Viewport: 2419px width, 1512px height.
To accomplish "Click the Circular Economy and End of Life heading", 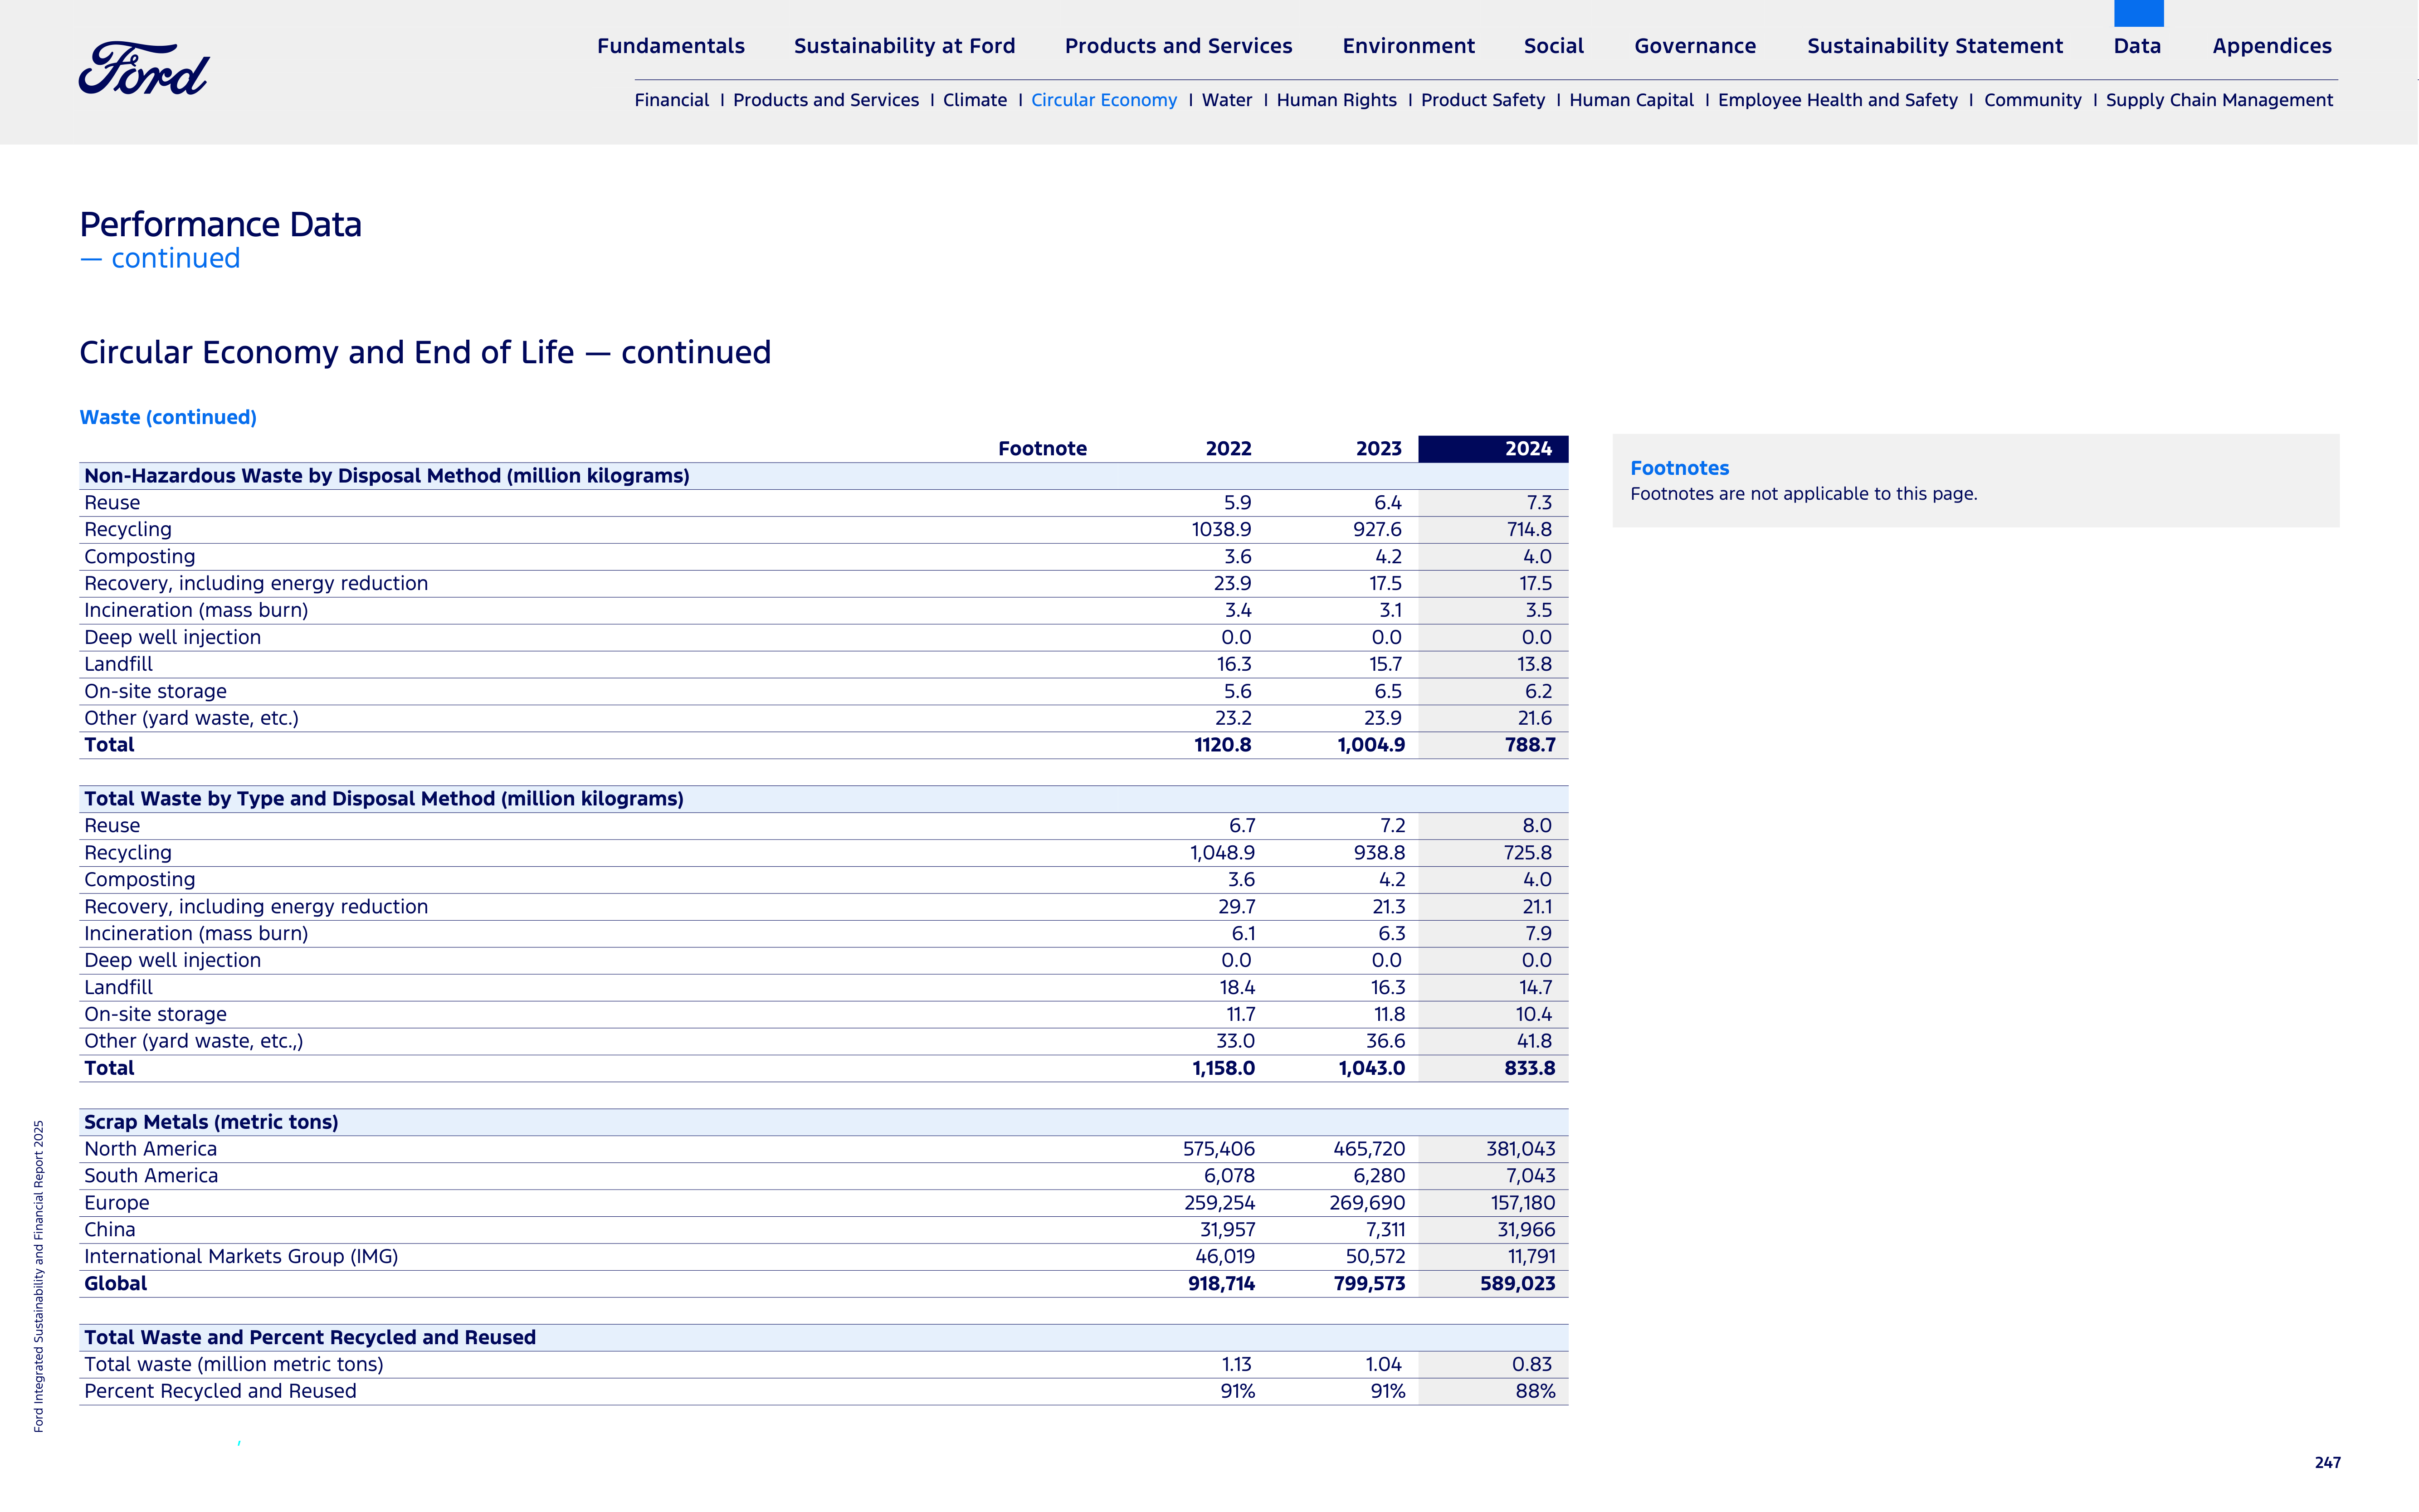I will (425, 352).
